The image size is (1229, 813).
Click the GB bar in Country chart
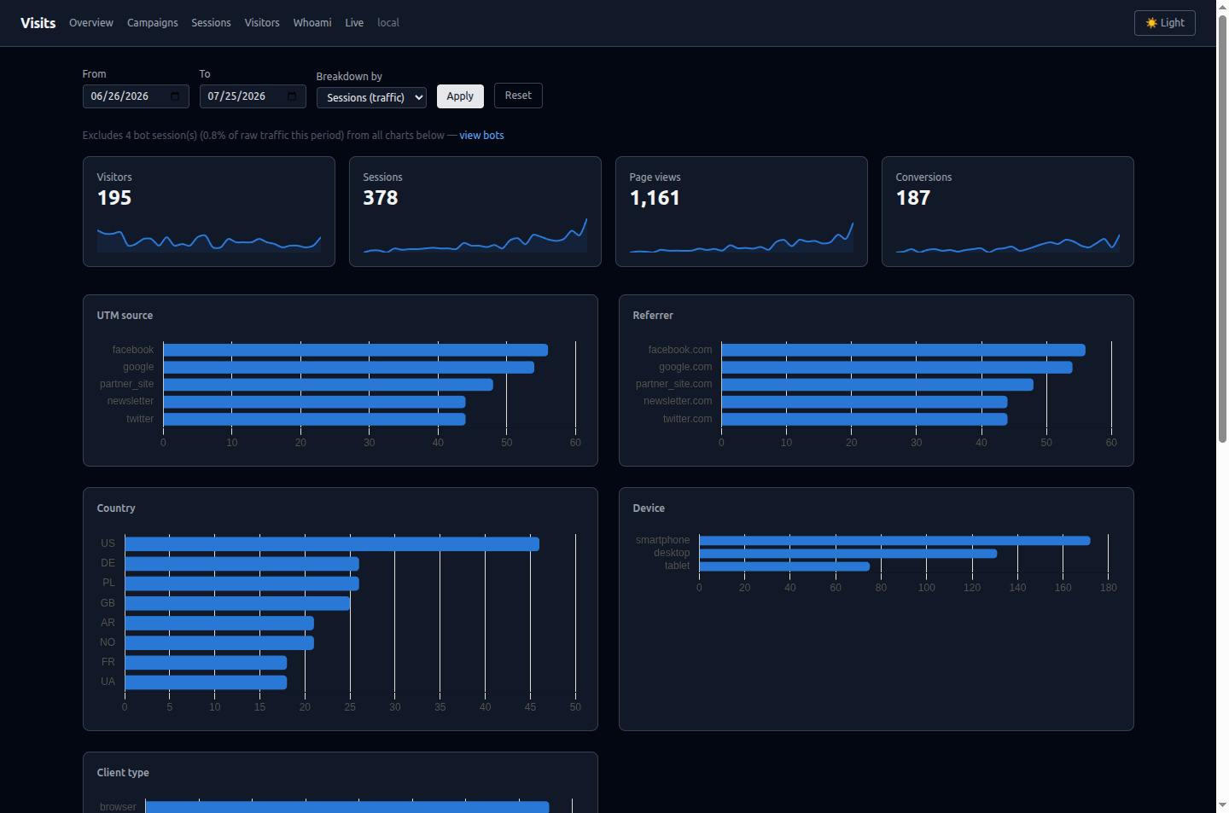(x=237, y=604)
